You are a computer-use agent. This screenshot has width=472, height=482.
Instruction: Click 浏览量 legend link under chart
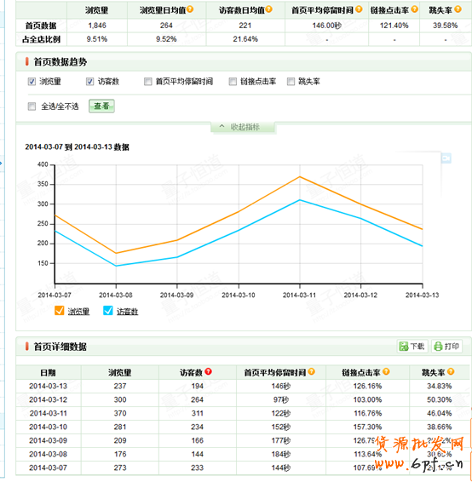(x=78, y=312)
